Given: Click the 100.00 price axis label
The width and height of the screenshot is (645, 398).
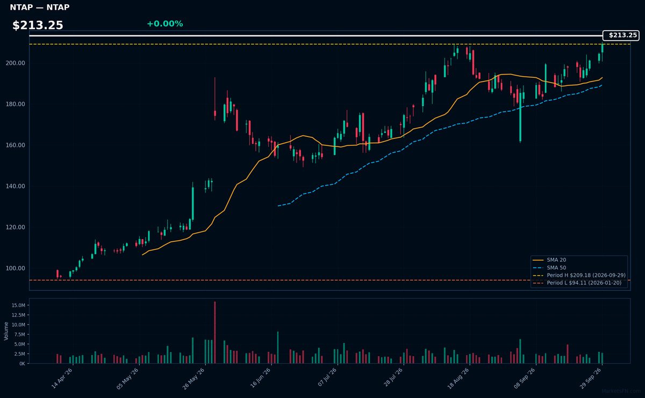Looking at the screenshot, I should pyautogui.click(x=17, y=268).
